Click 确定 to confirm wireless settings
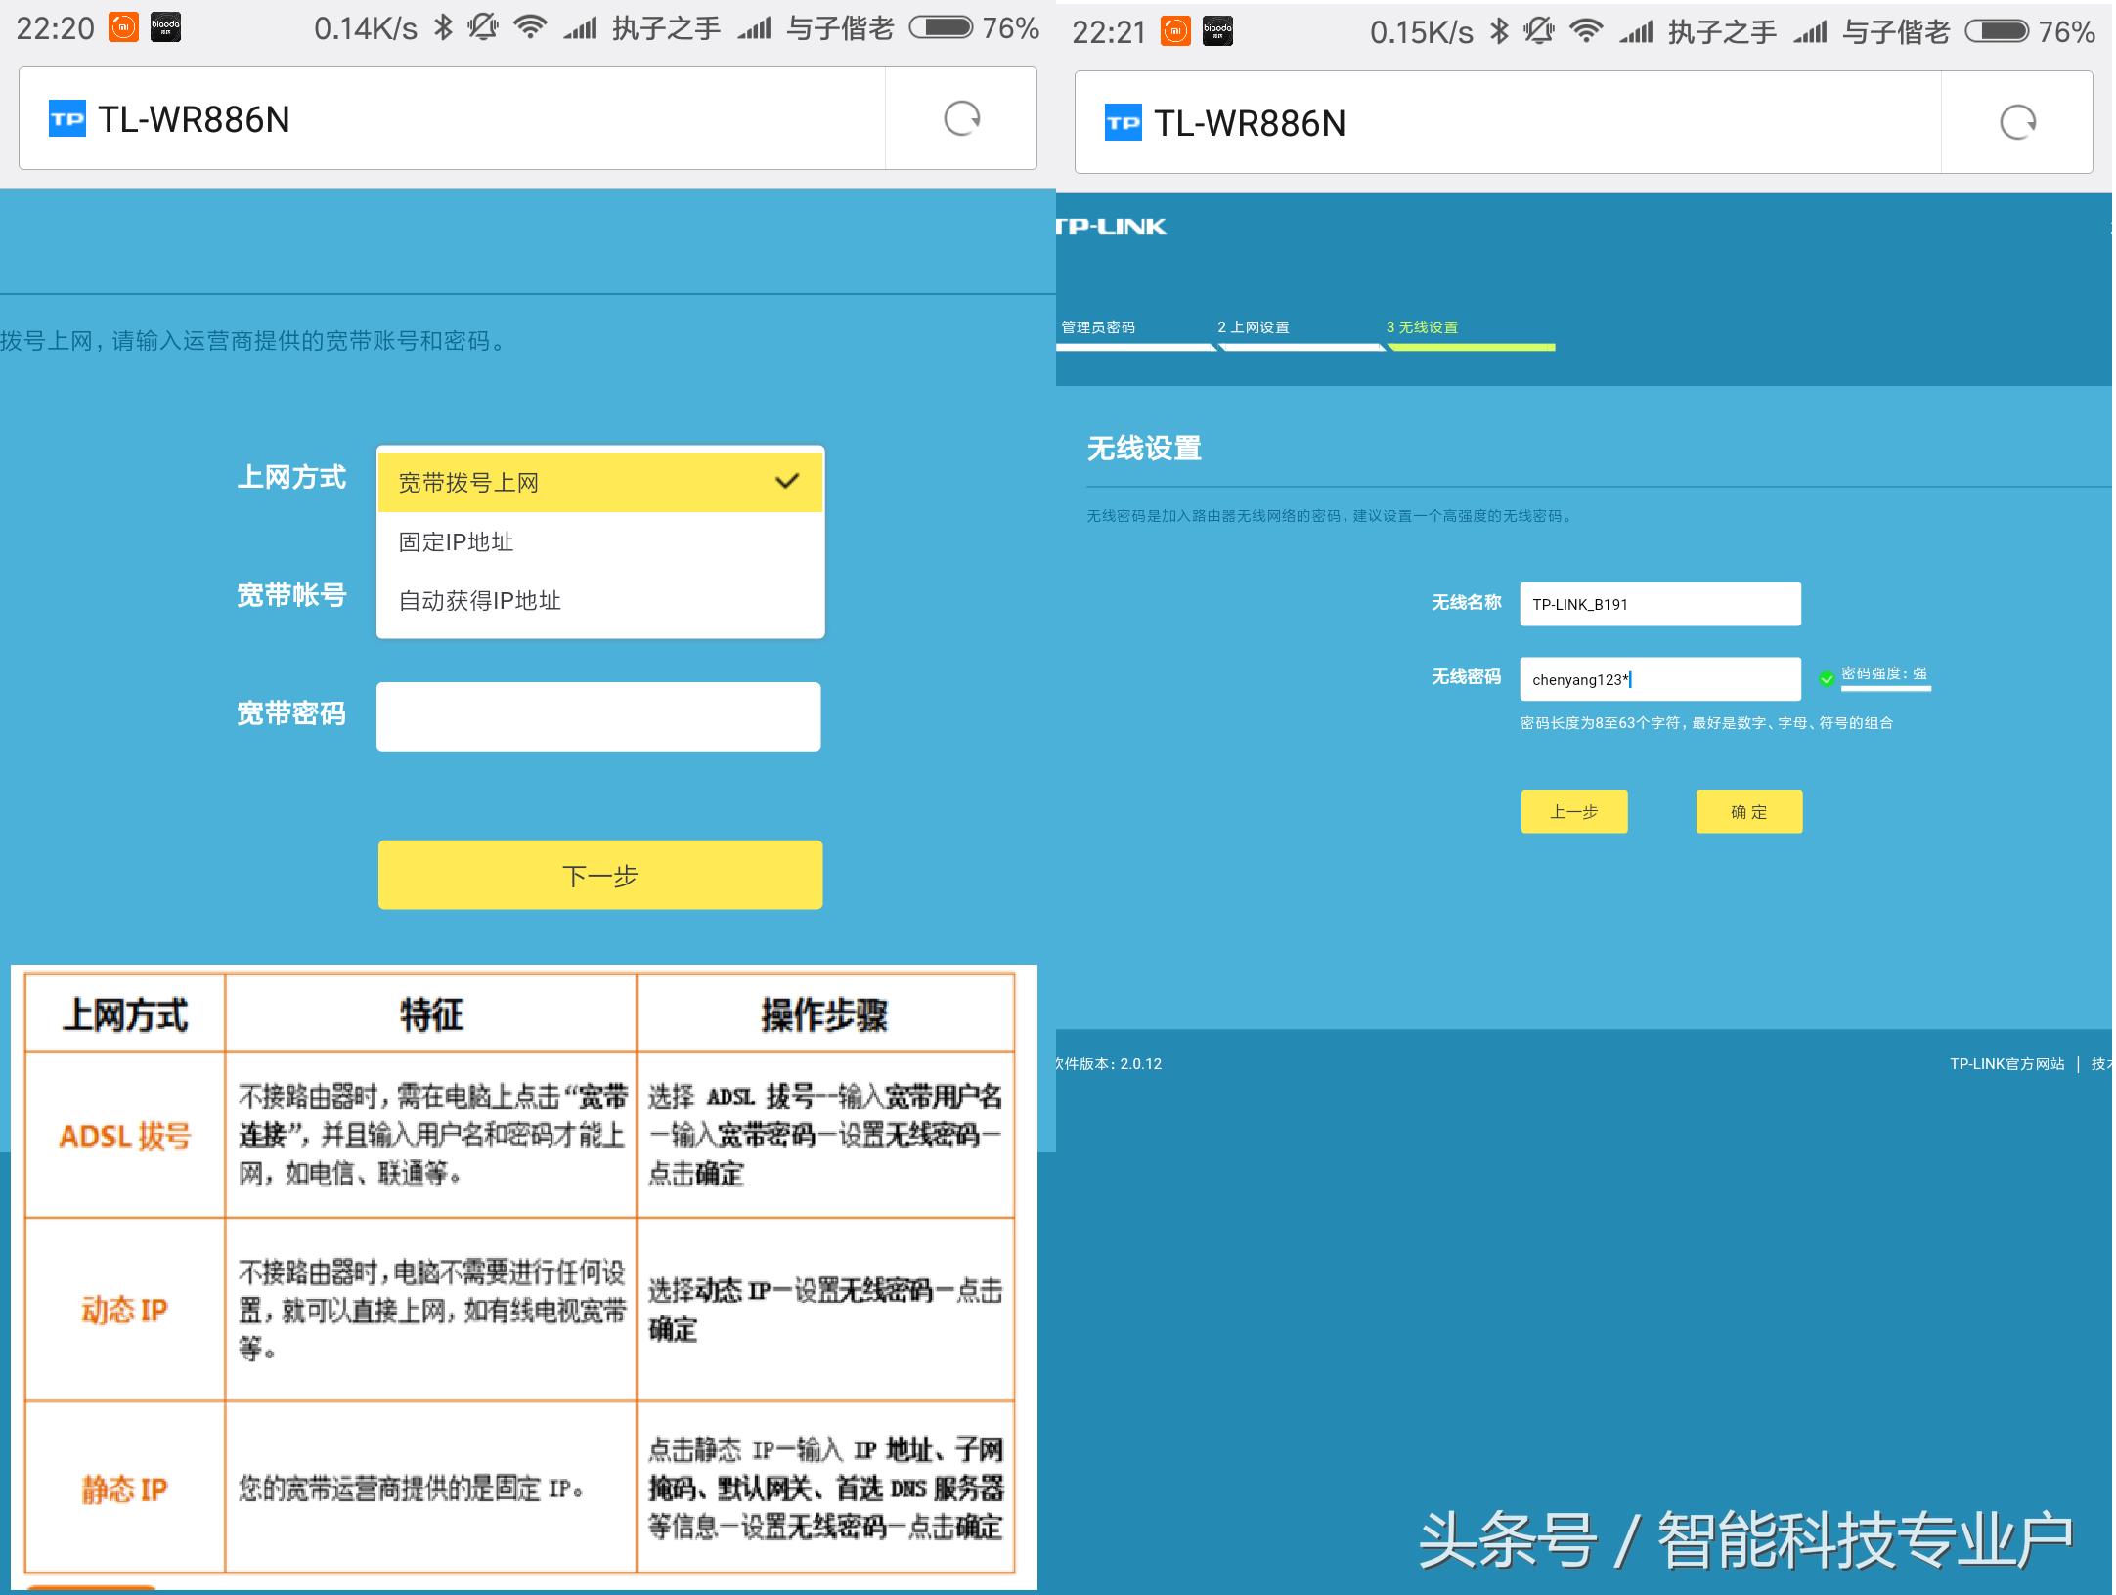Image resolution: width=2116 pixels, height=1595 pixels. point(1749,811)
